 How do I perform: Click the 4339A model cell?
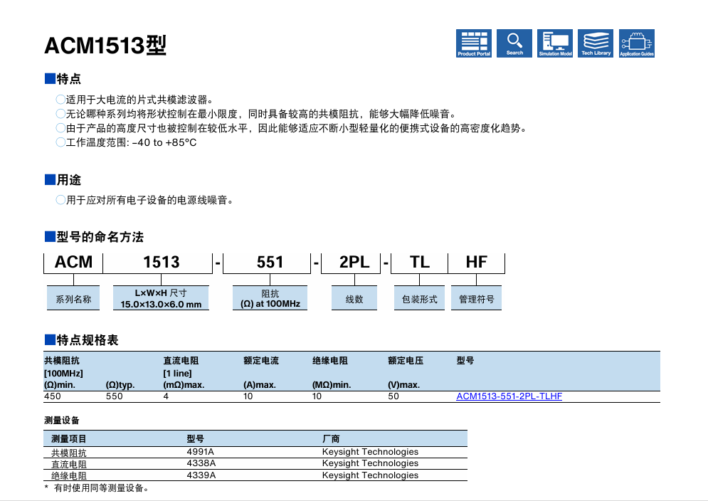point(201,475)
